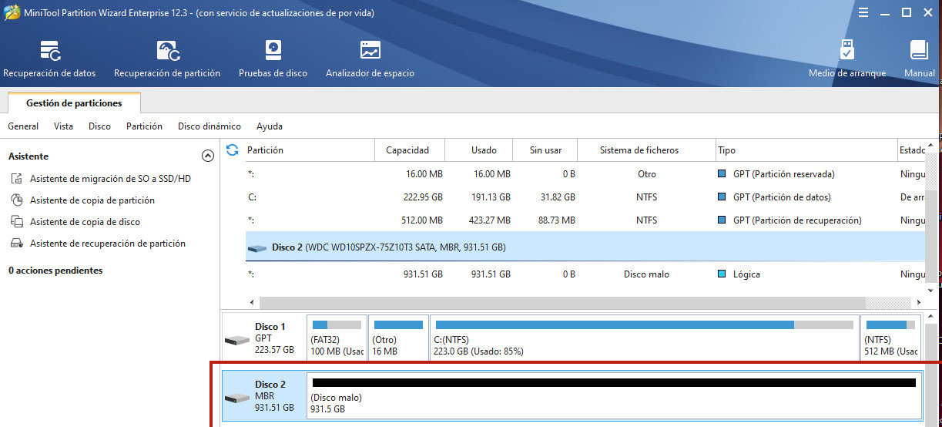Click Disco 1 drive icon in disk map
Viewport: 942px width, 427px height.
(236, 340)
